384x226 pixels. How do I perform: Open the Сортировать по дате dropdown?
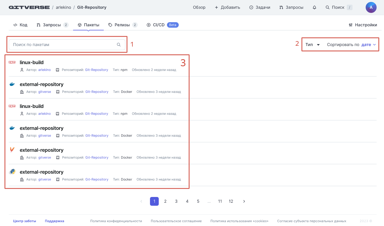pyautogui.click(x=351, y=45)
